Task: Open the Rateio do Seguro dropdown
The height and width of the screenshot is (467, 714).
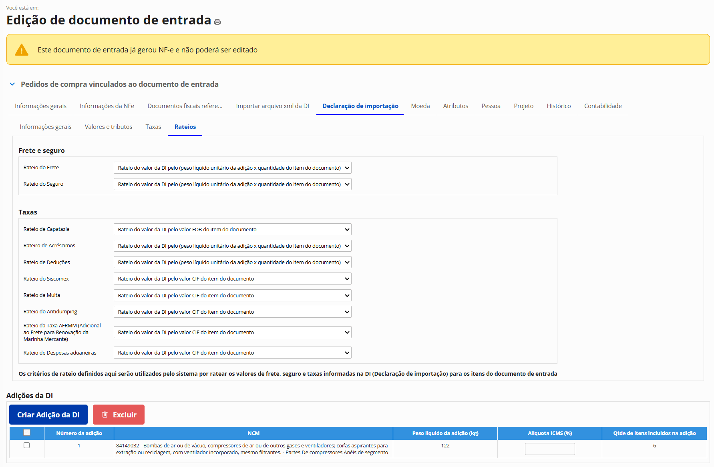Action: [x=232, y=184]
